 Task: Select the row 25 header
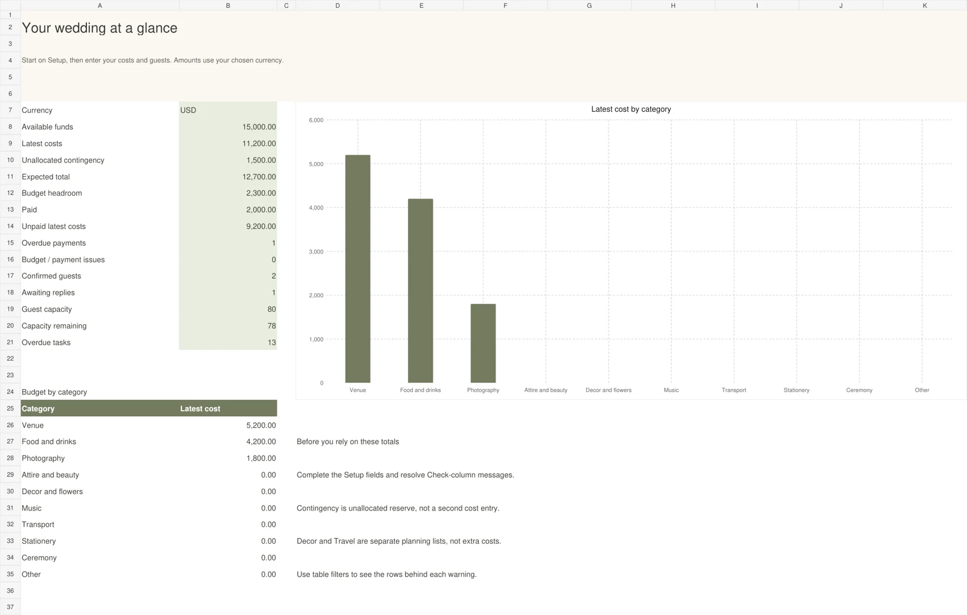click(10, 408)
